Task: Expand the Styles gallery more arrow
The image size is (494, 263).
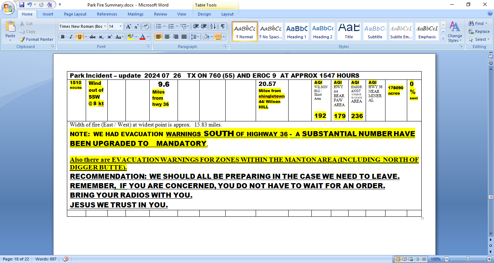Action: click(443, 38)
